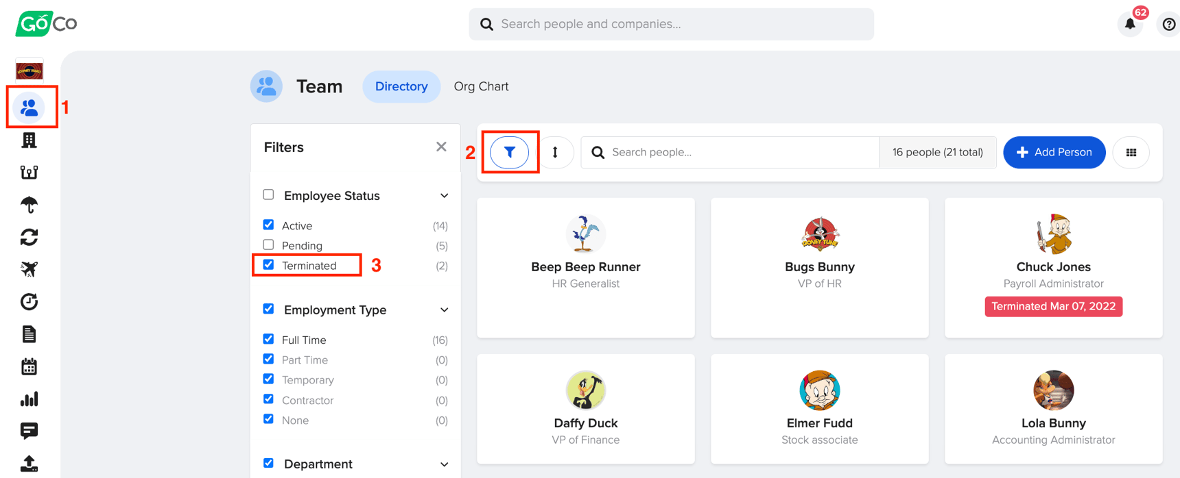Uncheck the Terminated status checkbox
The height and width of the screenshot is (478, 1180).
pyautogui.click(x=268, y=265)
